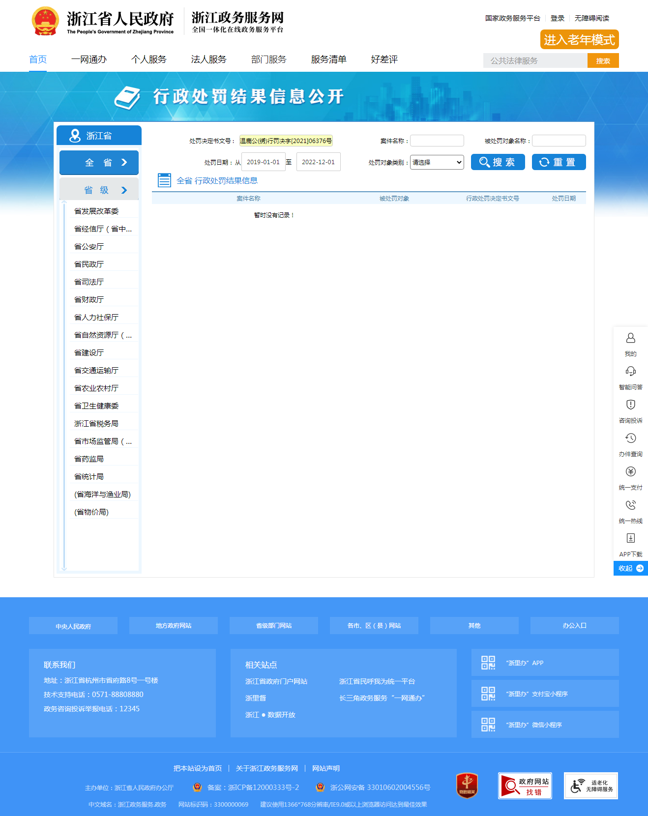This screenshot has width=648, height=816.
Task: Click the APP下载 download icon
Action: point(630,539)
